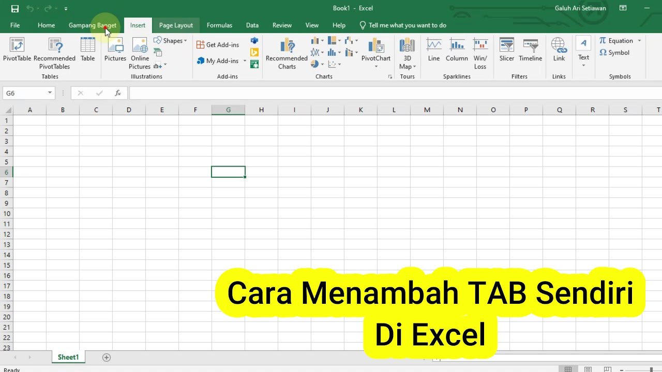The height and width of the screenshot is (372, 662).
Task: Open Ribbon Display Options
Action: (623, 8)
